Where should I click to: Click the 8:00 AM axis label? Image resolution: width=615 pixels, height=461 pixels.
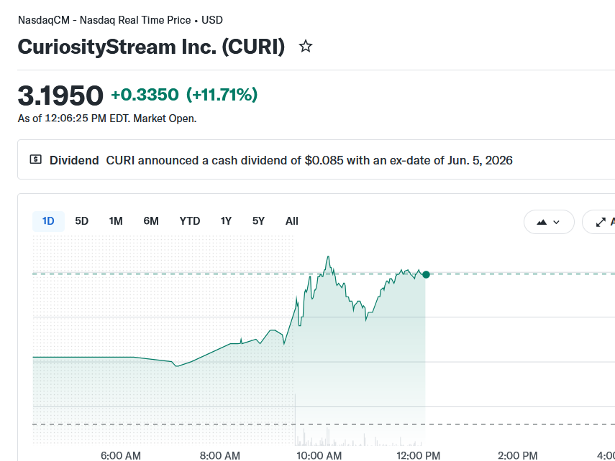click(219, 455)
